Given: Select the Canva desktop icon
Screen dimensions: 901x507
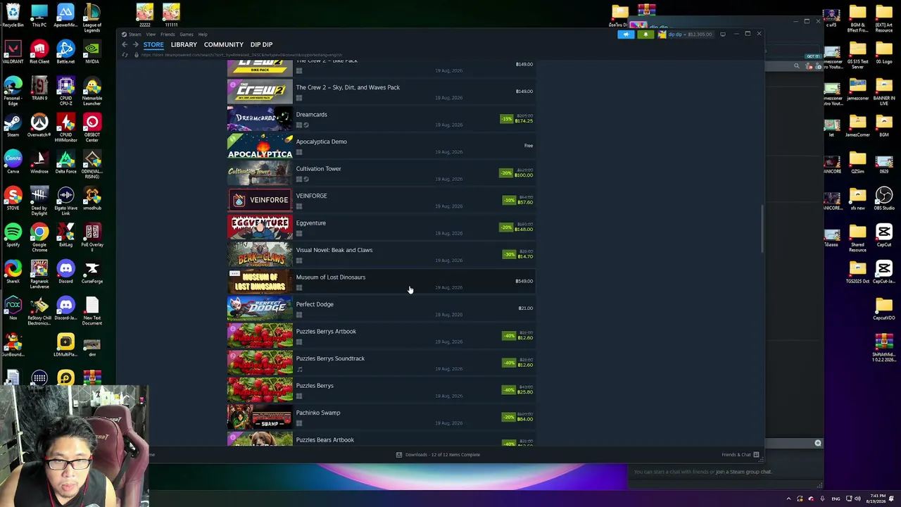Looking at the screenshot, I should pyautogui.click(x=13, y=162).
